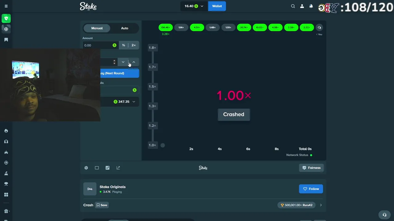394x221 pixels.
Task: Open the 2.28× round result
Action: [291, 28]
